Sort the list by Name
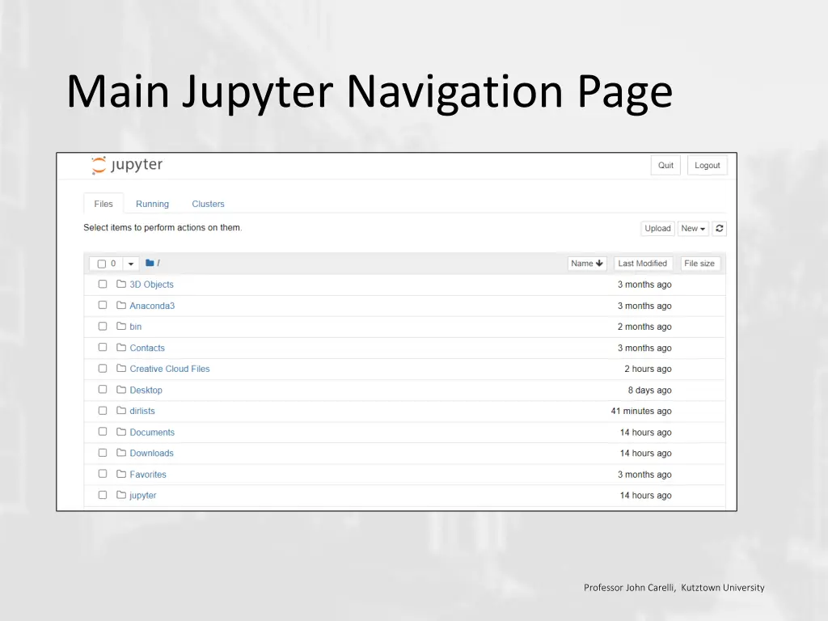Screen dimensions: 828x621 click(x=587, y=264)
